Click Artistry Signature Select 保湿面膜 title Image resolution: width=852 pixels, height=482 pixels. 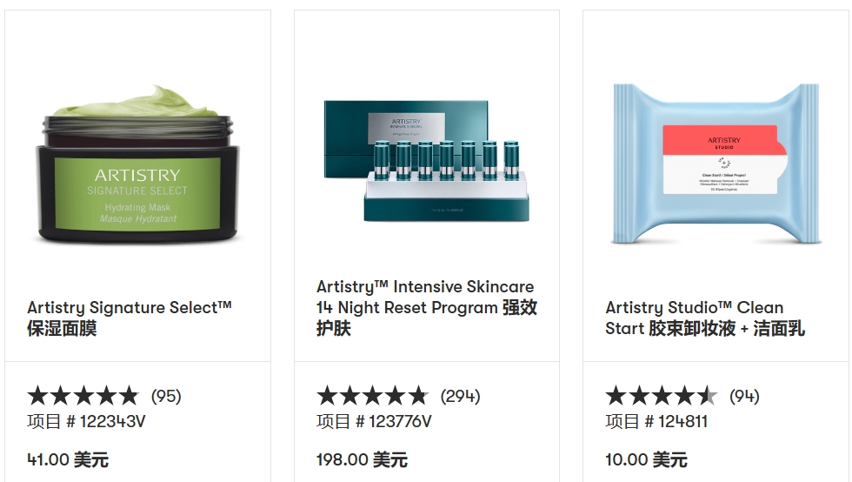(x=130, y=318)
